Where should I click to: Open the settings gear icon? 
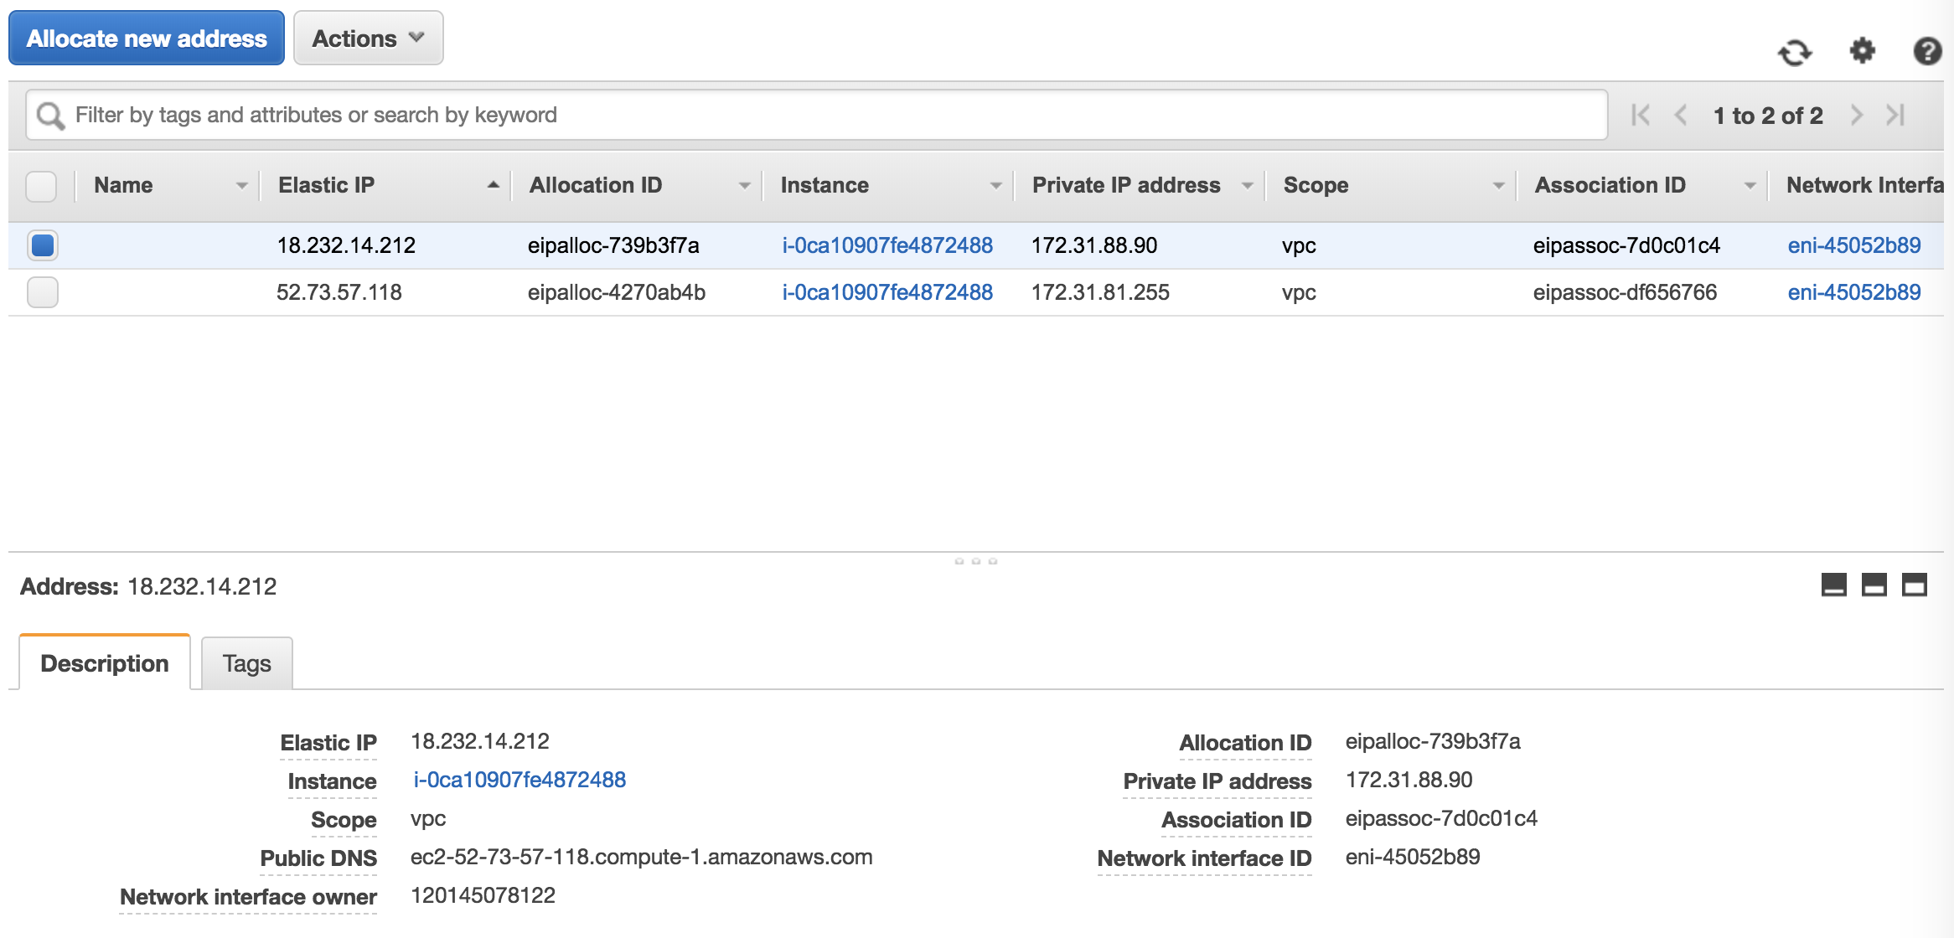[x=1862, y=50]
